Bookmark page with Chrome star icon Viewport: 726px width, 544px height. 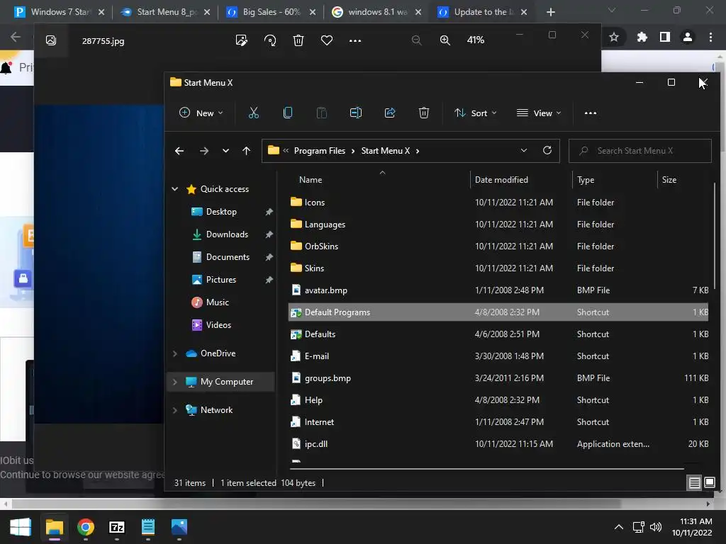pos(614,37)
